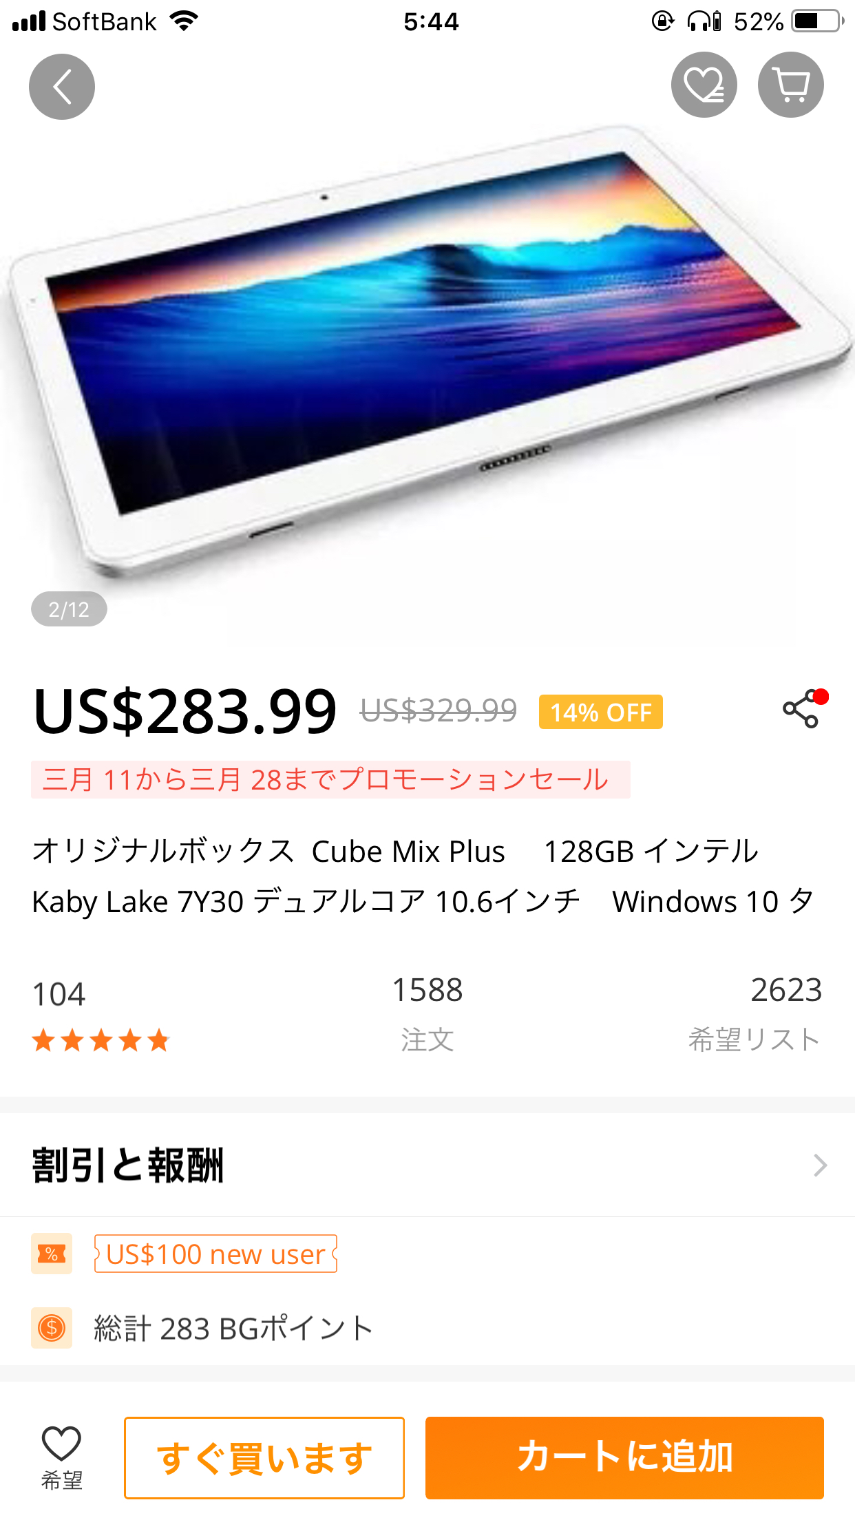This screenshot has width=855, height=1520.
Task: Tap the 2/12 image counter badge
Action: [x=69, y=609]
